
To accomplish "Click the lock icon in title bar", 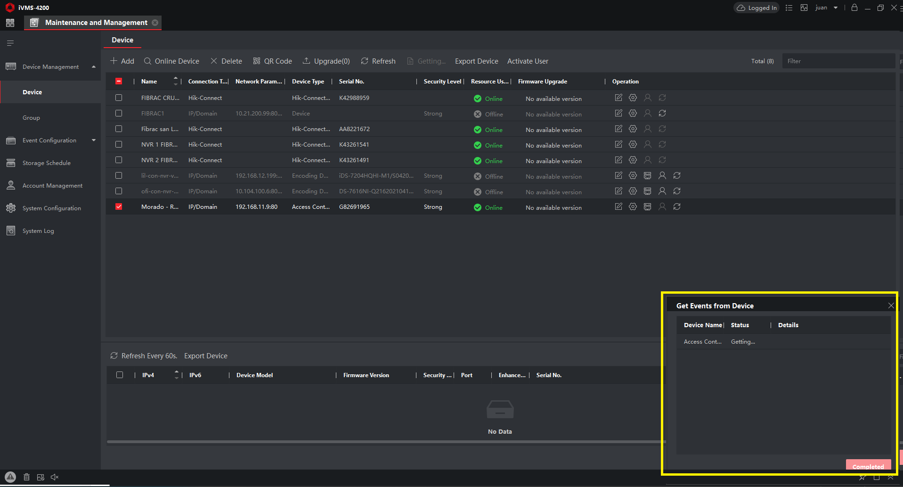I will click(x=854, y=8).
